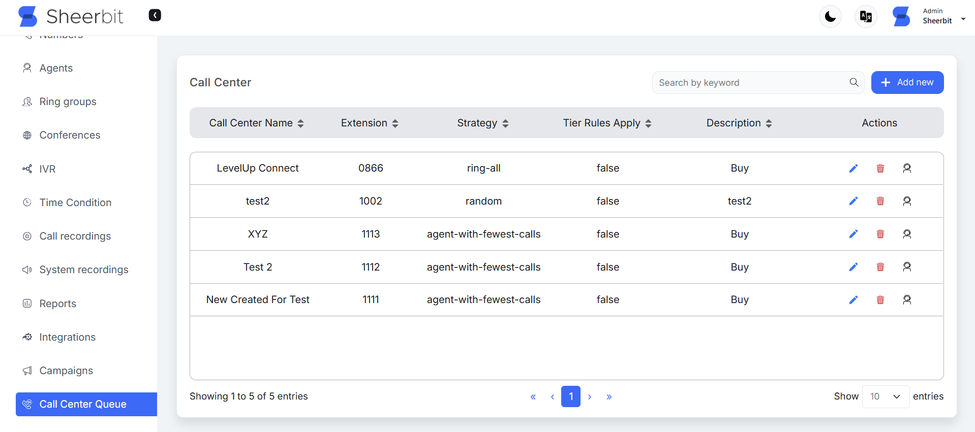Collapse the sidebar with arrow button
Viewport: 975px width, 432px height.
[155, 15]
